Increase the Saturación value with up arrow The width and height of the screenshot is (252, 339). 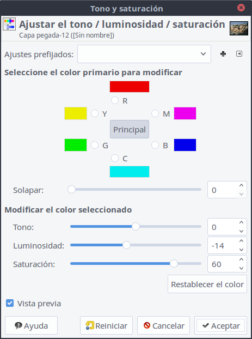(x=241, y=259)
